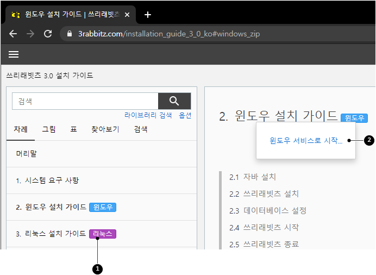This screenshot has width=376, height=275.
Task: Jump to section 2.3 데이터베이스 설정
Action: pos(268,210)
